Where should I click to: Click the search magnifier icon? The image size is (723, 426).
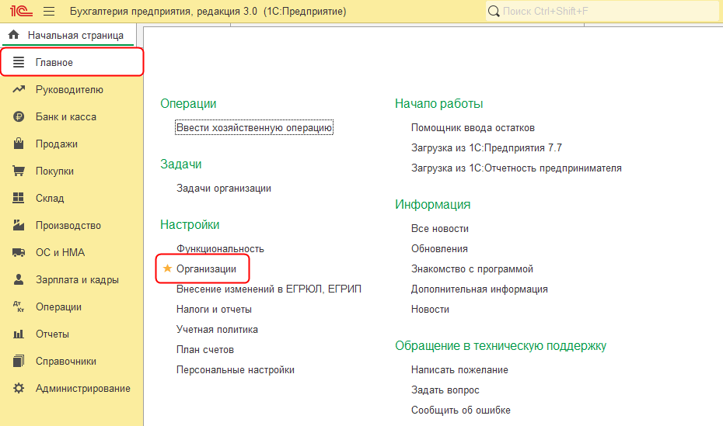click(494, 12)
